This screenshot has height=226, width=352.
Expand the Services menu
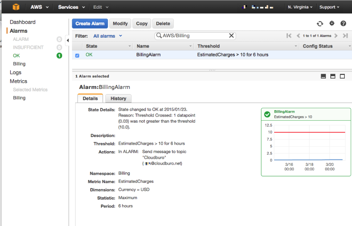coord(71,7)
